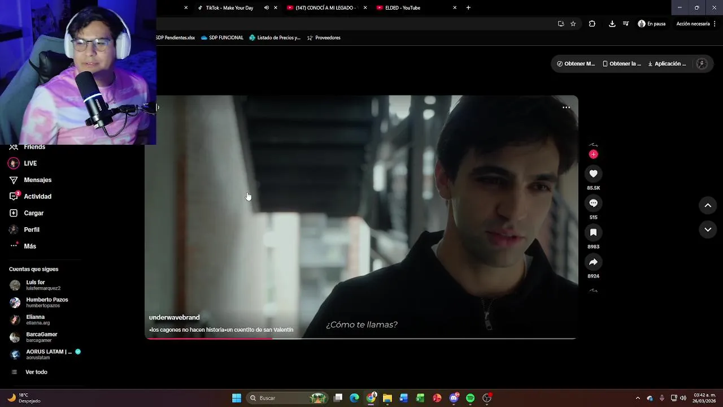This screenshot has height=407, width=723.
Task: Open the comments bubble icon
Action: (593, 203)
